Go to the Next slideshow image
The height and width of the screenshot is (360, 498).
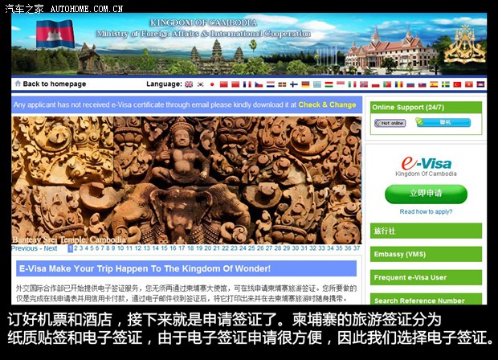click(50, 248)
